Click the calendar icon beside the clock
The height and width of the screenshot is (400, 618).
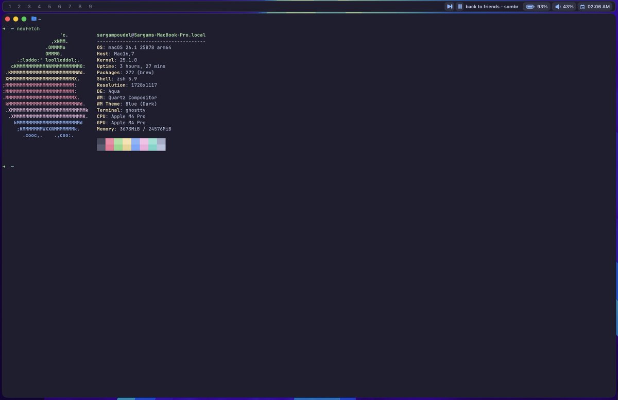point(582,7)
